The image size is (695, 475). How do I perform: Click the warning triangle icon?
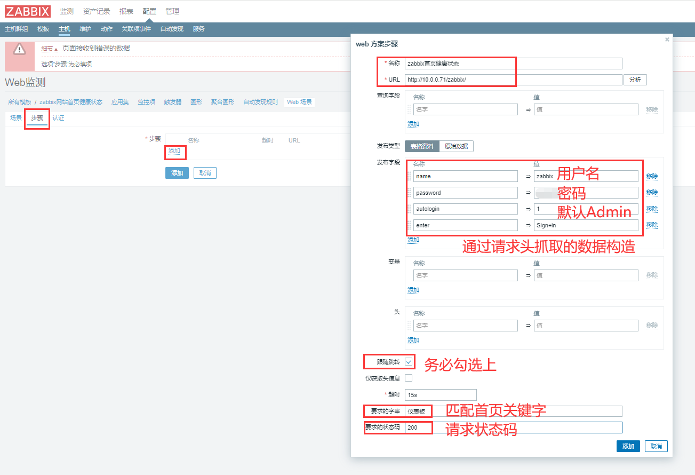click(20, 50)
